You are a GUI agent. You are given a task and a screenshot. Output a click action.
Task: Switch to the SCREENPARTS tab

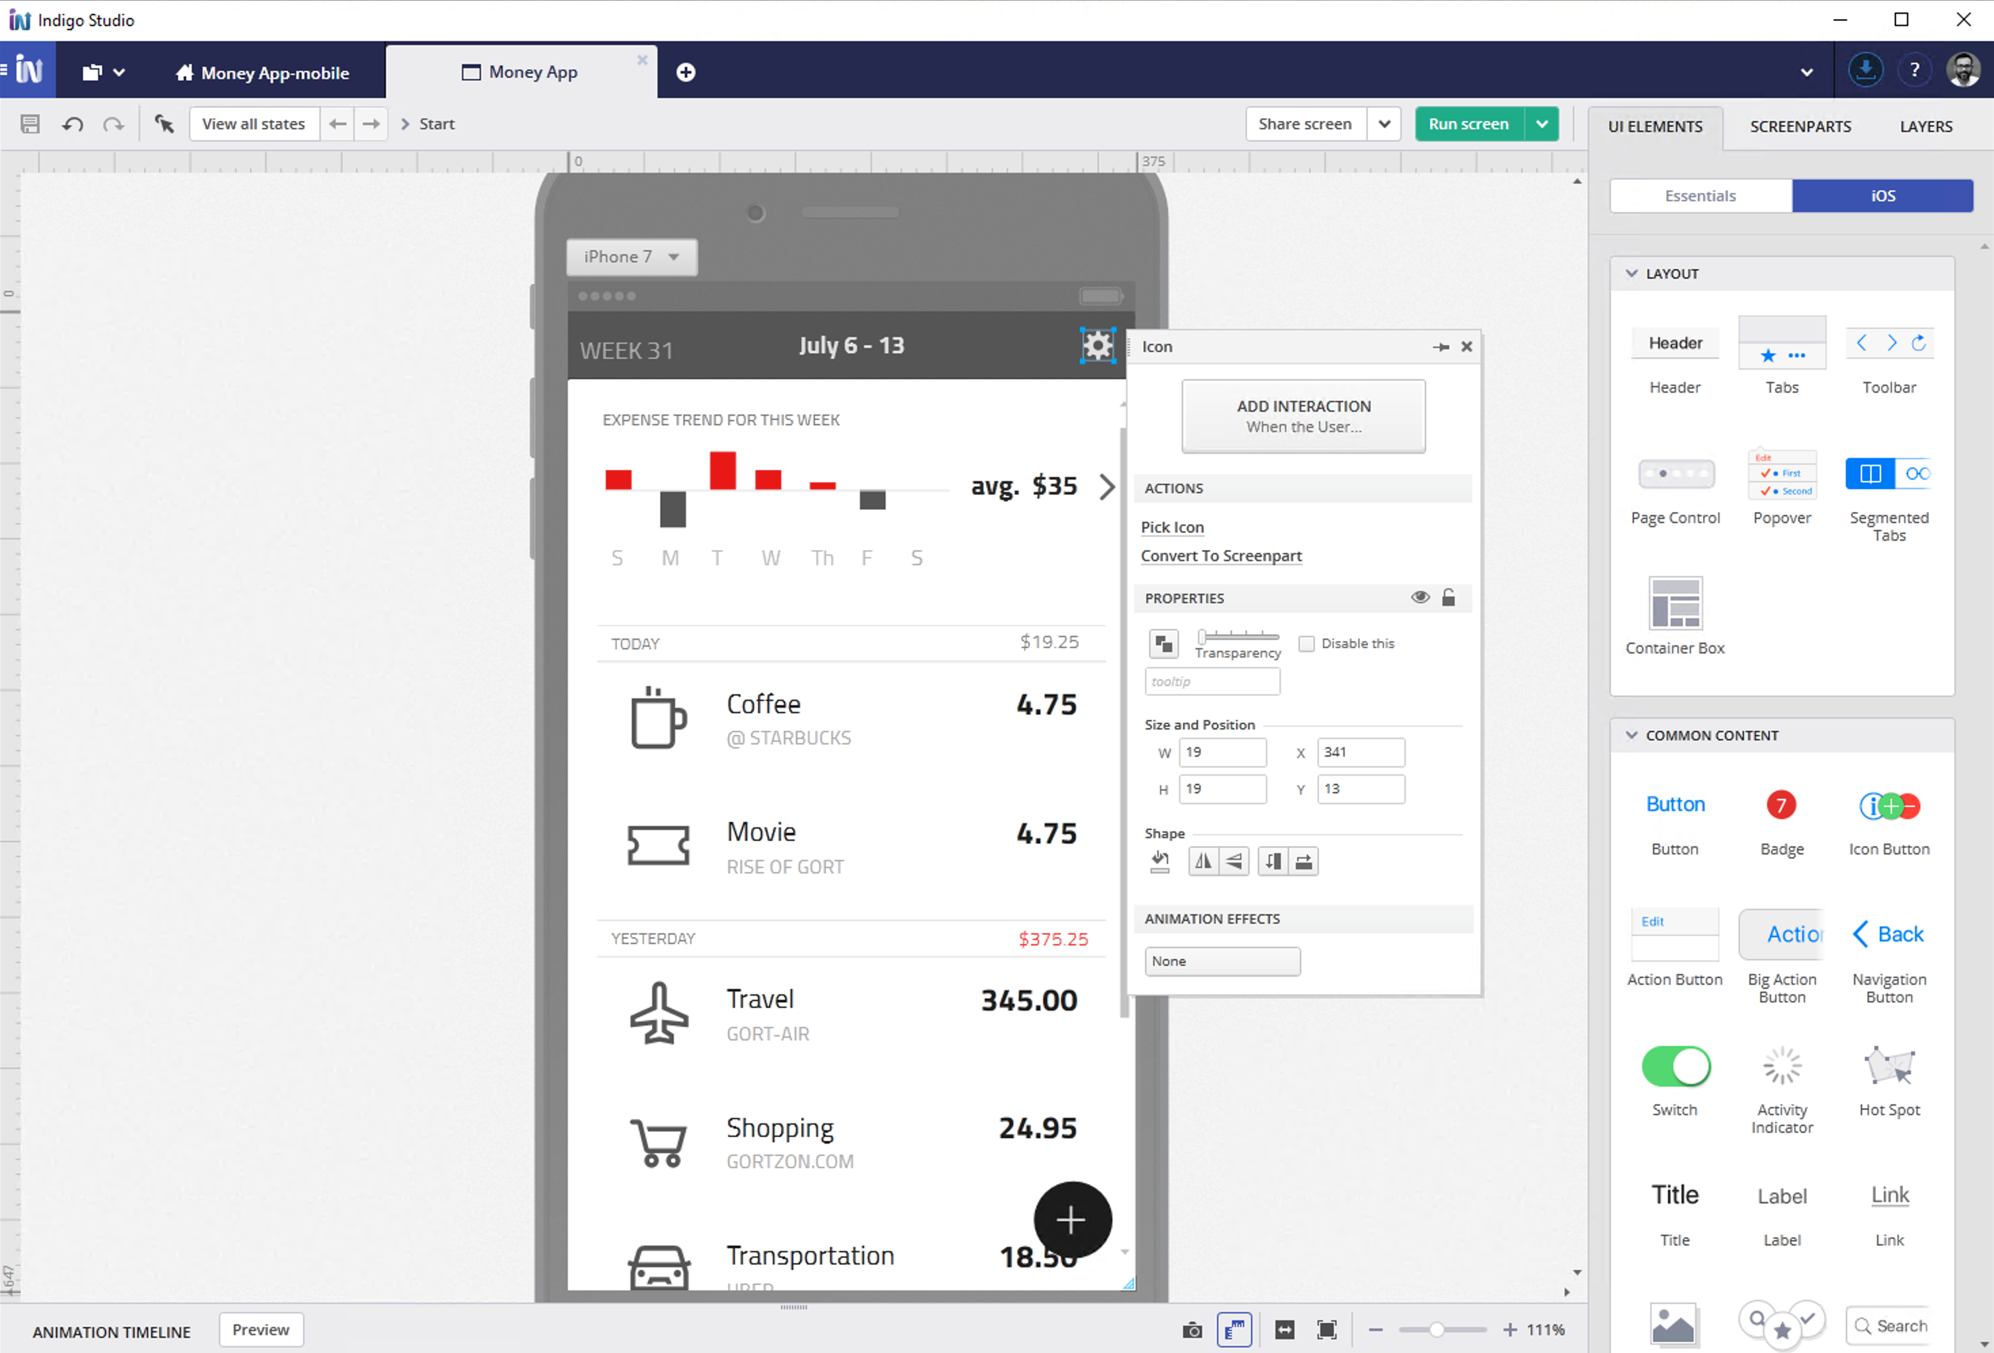click(x=1800, y=127)
